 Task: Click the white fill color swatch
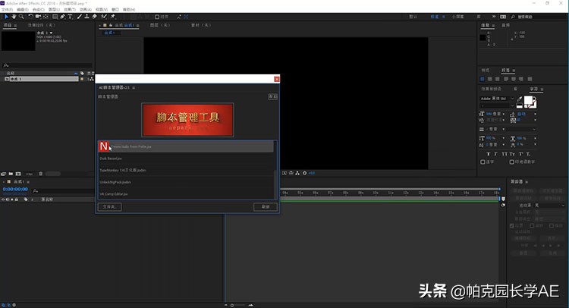coord(528,100)
